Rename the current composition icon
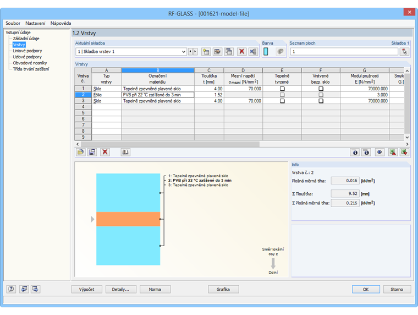418x315 pixels. point(217,52)
